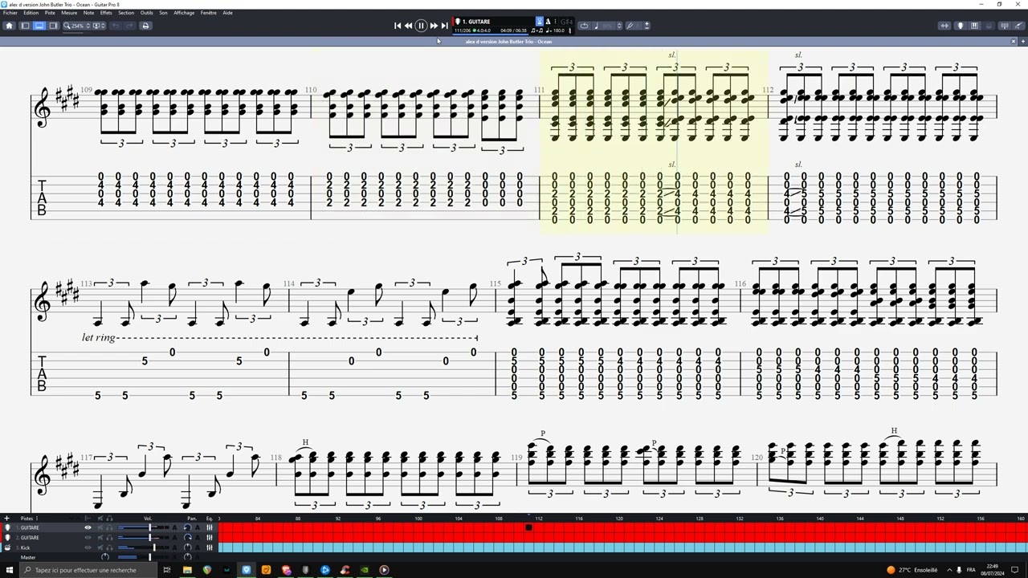
Task: Open the keyboard view icon
Action: tap(974, 26)
